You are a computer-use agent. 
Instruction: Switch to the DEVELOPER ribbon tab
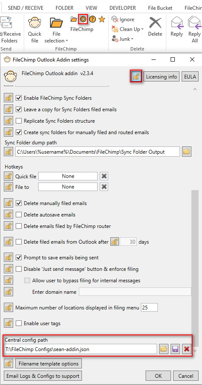[123, 8]
